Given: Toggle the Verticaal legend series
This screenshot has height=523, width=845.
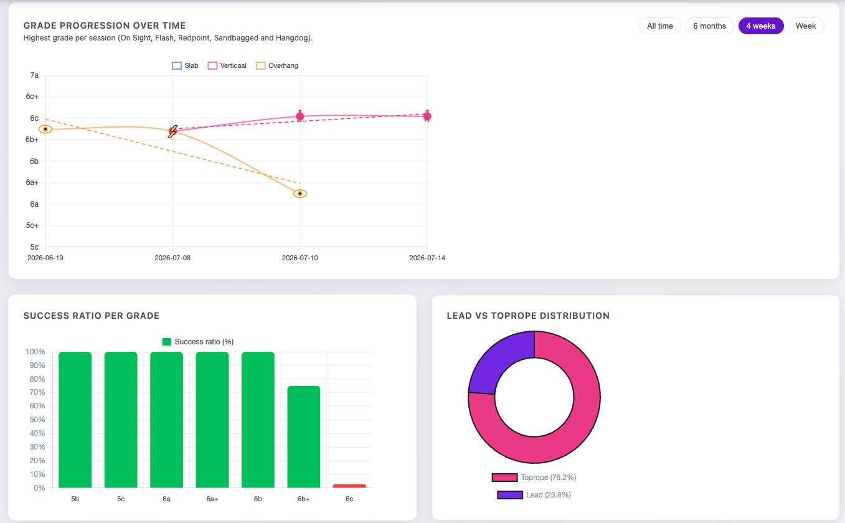Looking at the screenshot, I should point(227,65).
